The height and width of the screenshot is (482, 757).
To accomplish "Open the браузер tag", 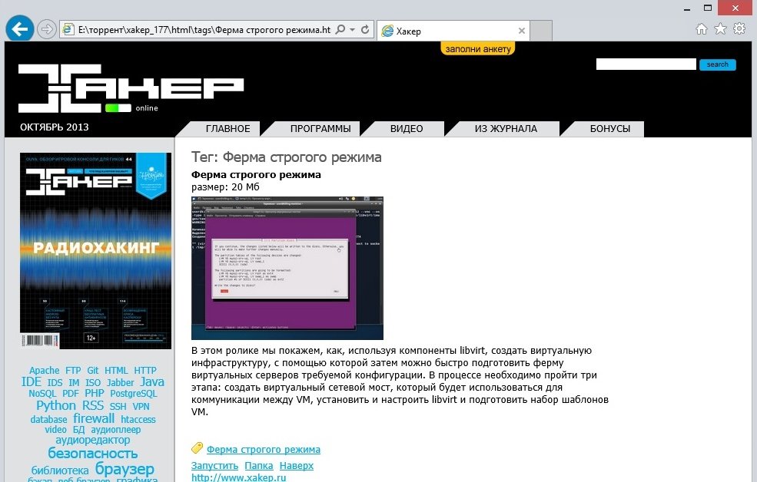I will (125, 468).
